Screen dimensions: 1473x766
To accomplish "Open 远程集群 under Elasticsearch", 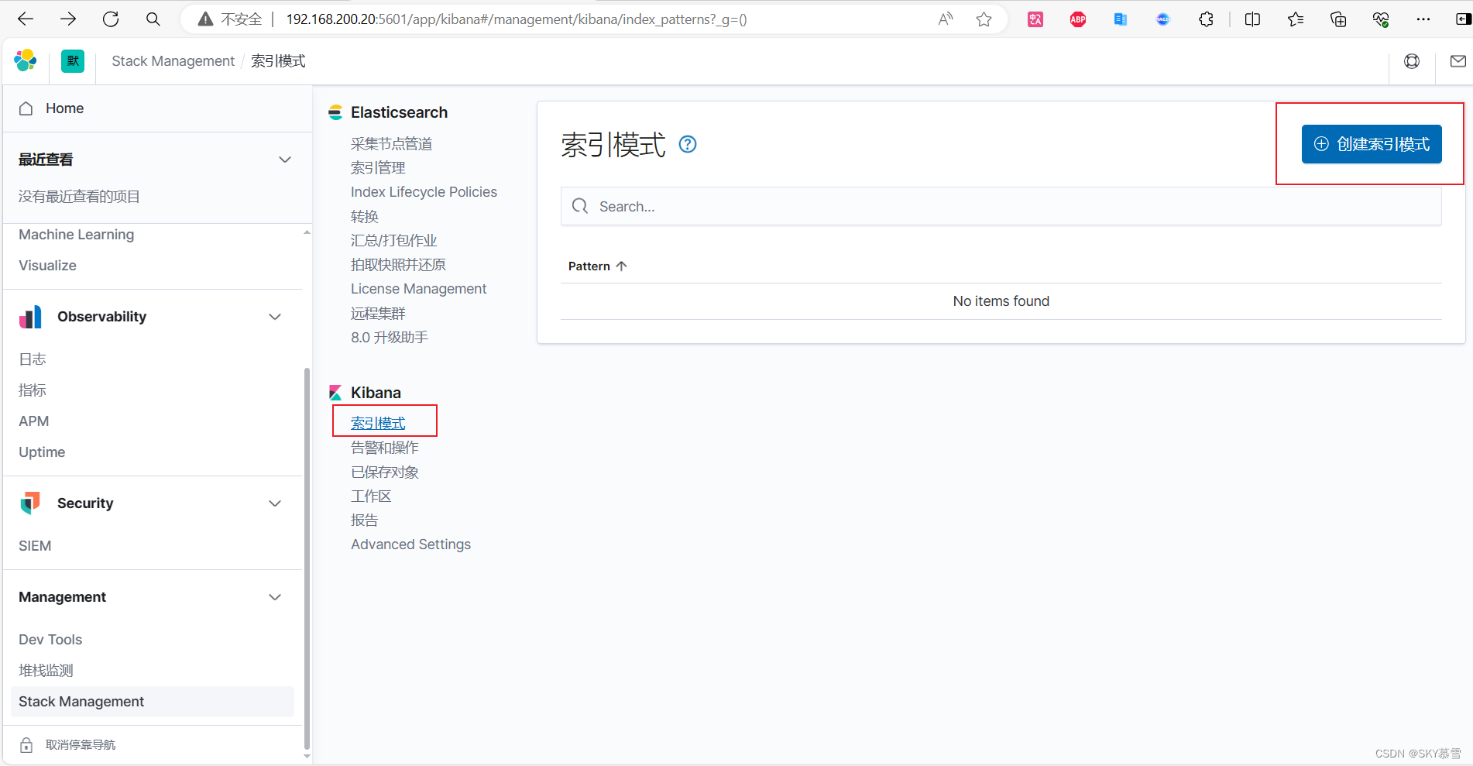I will [378, 314].
